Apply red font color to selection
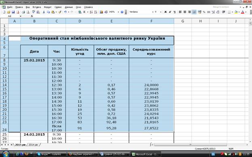Image resolution: width=252 pixels, height=157 pixels. coord(243,12)
